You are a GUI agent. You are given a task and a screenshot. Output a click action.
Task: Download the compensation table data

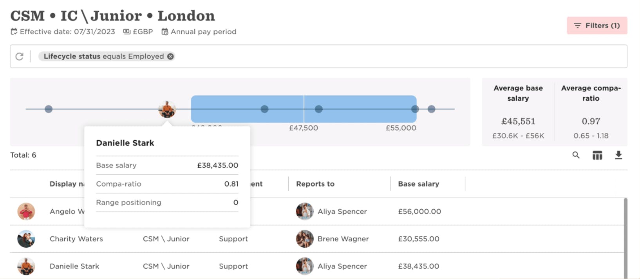pyautogui.click(x=619, y=155)
